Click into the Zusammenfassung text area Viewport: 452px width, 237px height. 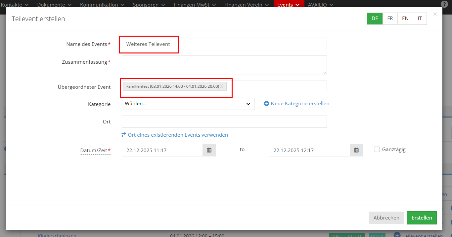click(224, 65)
